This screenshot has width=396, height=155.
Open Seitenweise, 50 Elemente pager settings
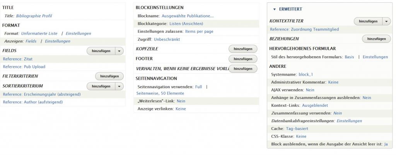coord(160,93)
